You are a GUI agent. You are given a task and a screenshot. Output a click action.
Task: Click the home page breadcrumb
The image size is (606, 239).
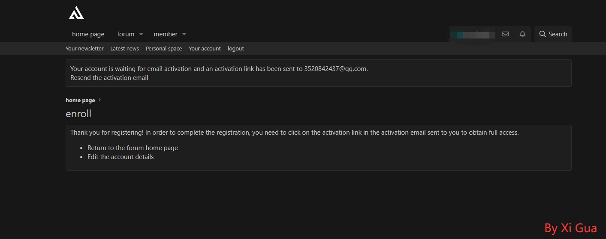(80, 100)
